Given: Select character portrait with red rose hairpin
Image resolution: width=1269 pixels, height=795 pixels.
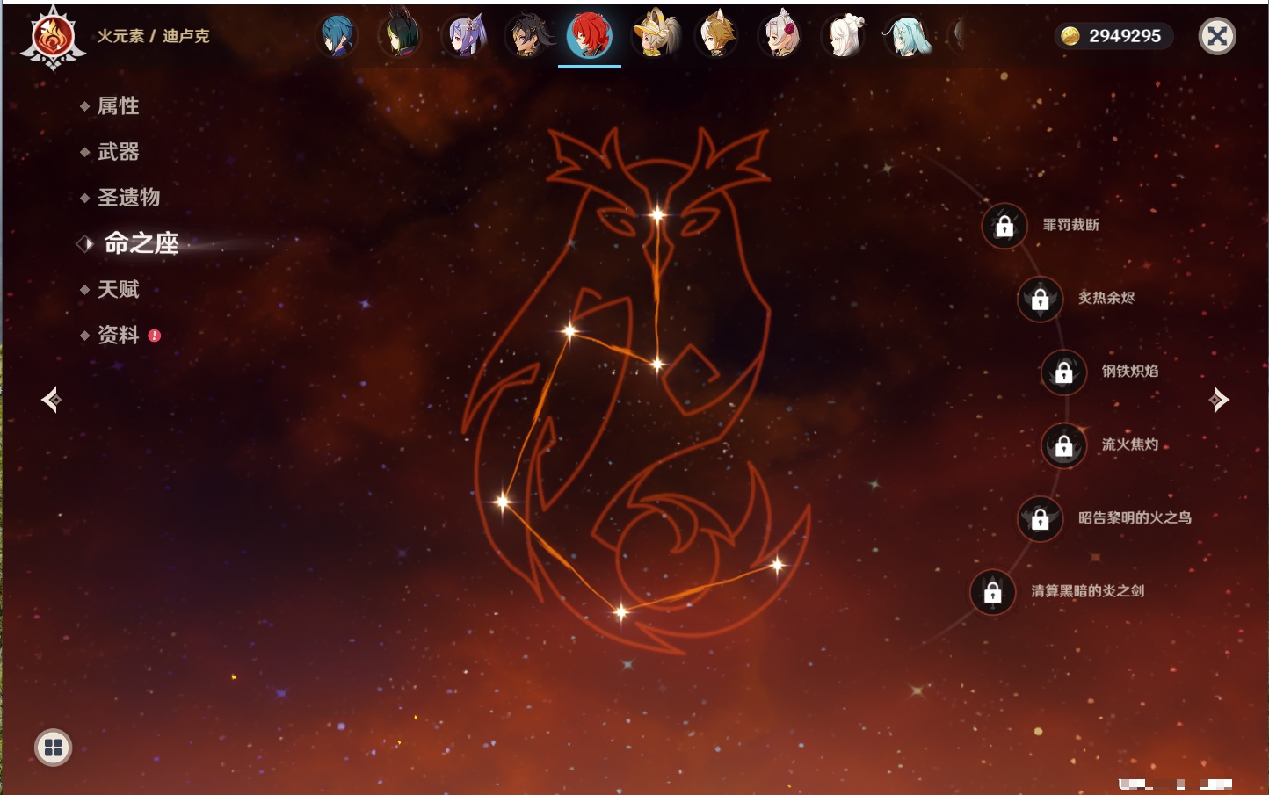Looking at the screenshot, I should 780,37.
